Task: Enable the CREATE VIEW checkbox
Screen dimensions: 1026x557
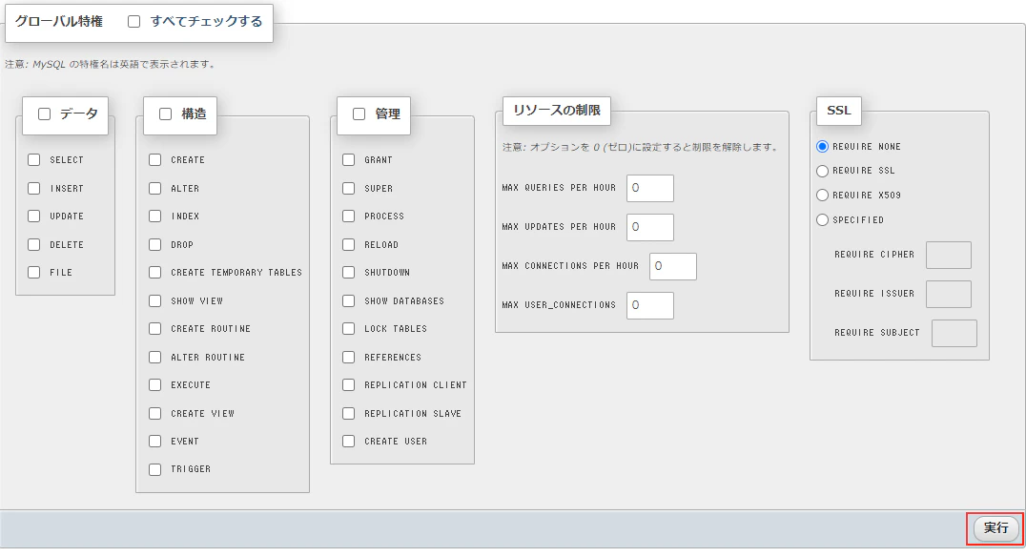Action: point(155,414)
